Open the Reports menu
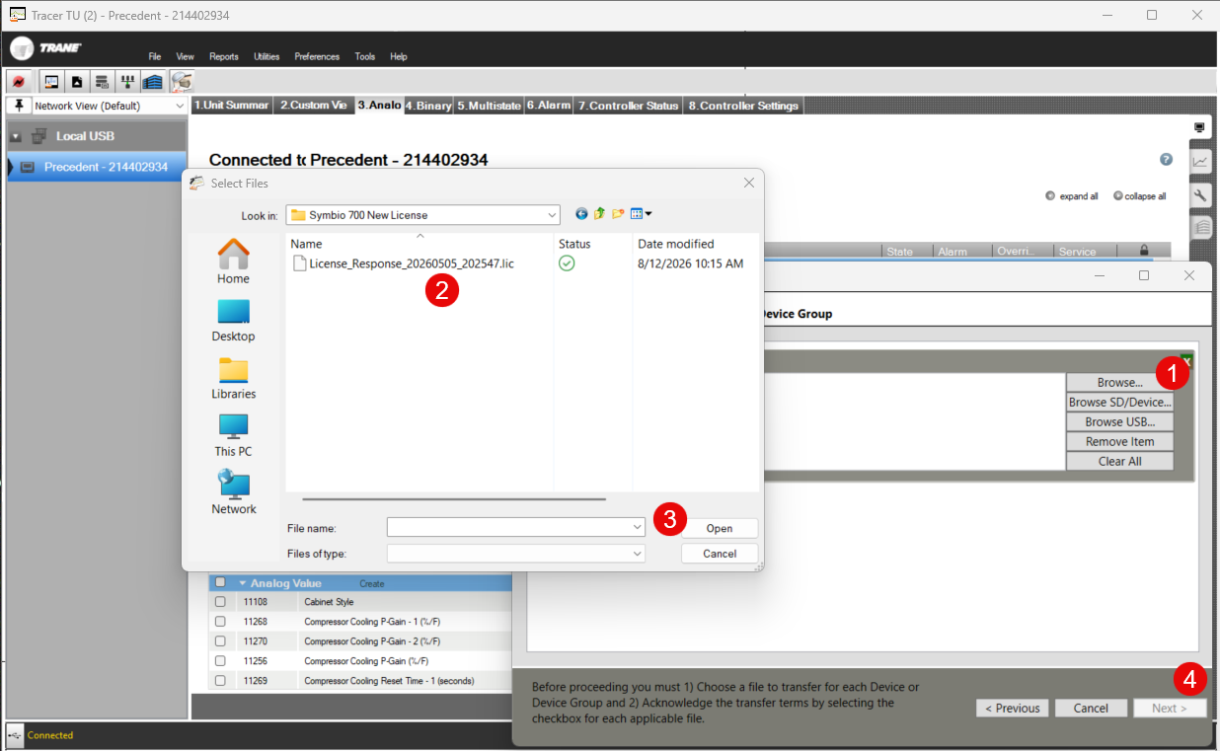The width and height of the screenshot is (1220, 751). (x=224, y=56)
